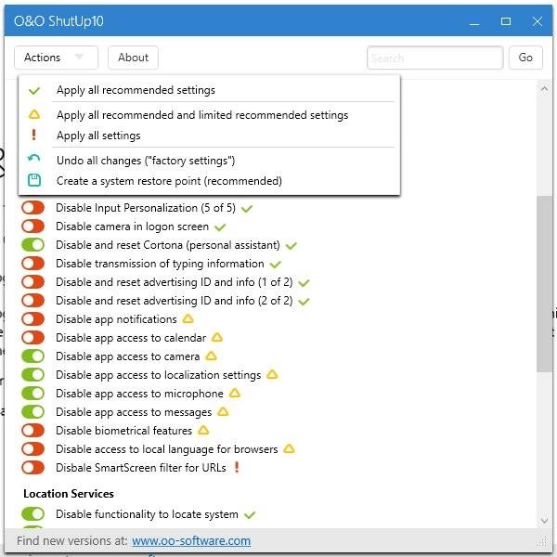Toggle Disable functionality to locate system
Image resolution: width=557 pixels, height=557 pixels.
[x=33, y=513]
